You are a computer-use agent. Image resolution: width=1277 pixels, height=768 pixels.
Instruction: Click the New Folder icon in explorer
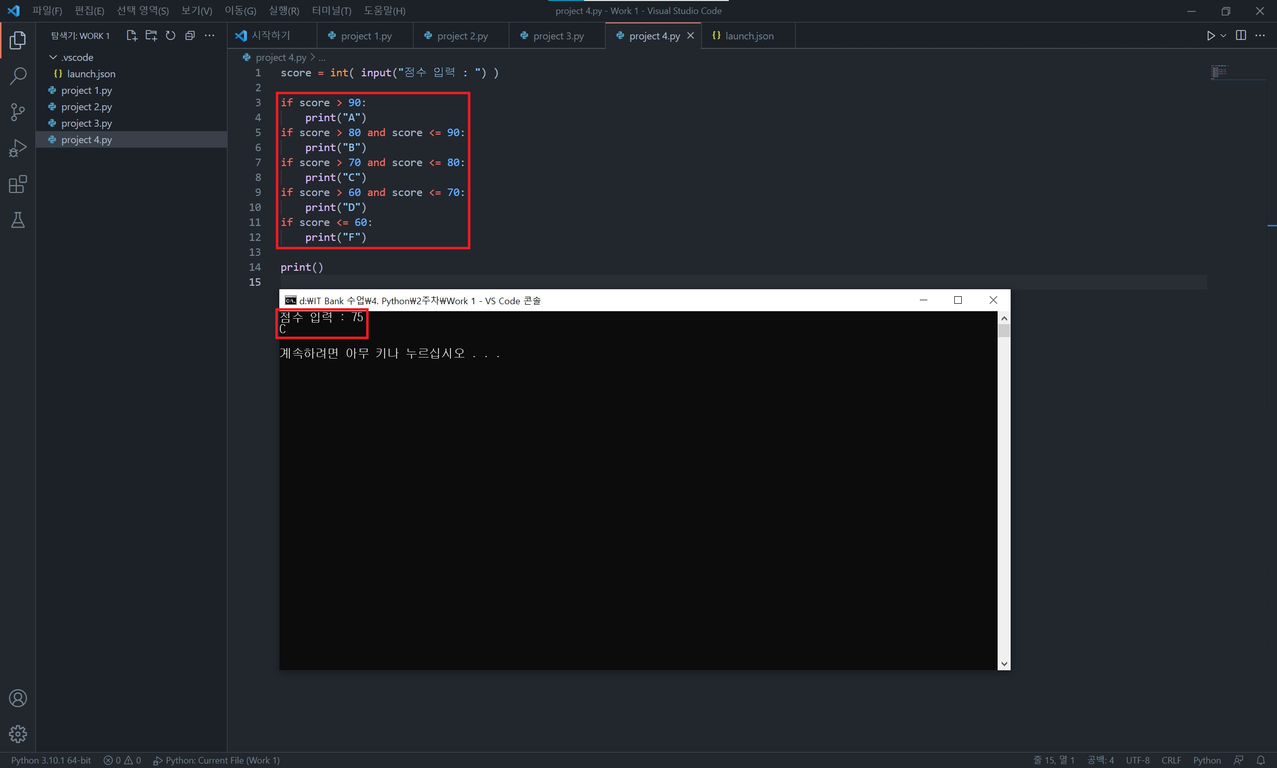point(151,36)
